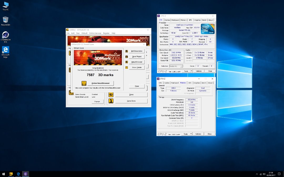Open the Windows Start menu
The width and height of the screenshot is (284, 177).
[3, 174]
